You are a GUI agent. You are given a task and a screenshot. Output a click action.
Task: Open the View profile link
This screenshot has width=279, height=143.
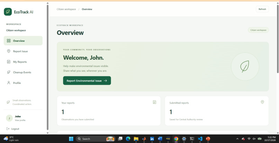click(20, 120)
